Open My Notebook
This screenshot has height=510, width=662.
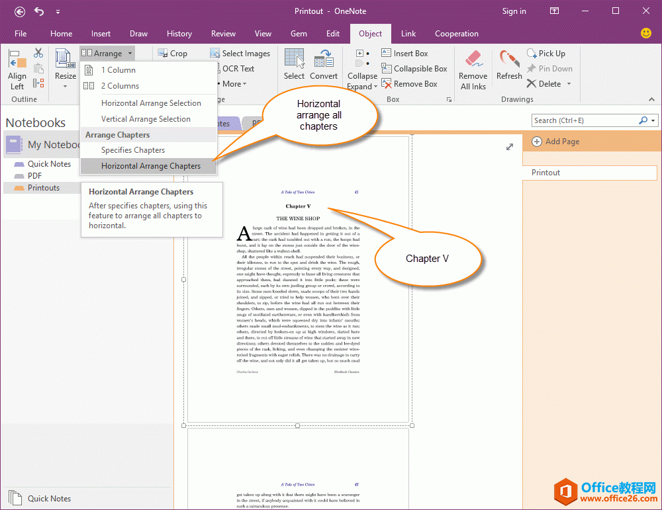(42, 145)
